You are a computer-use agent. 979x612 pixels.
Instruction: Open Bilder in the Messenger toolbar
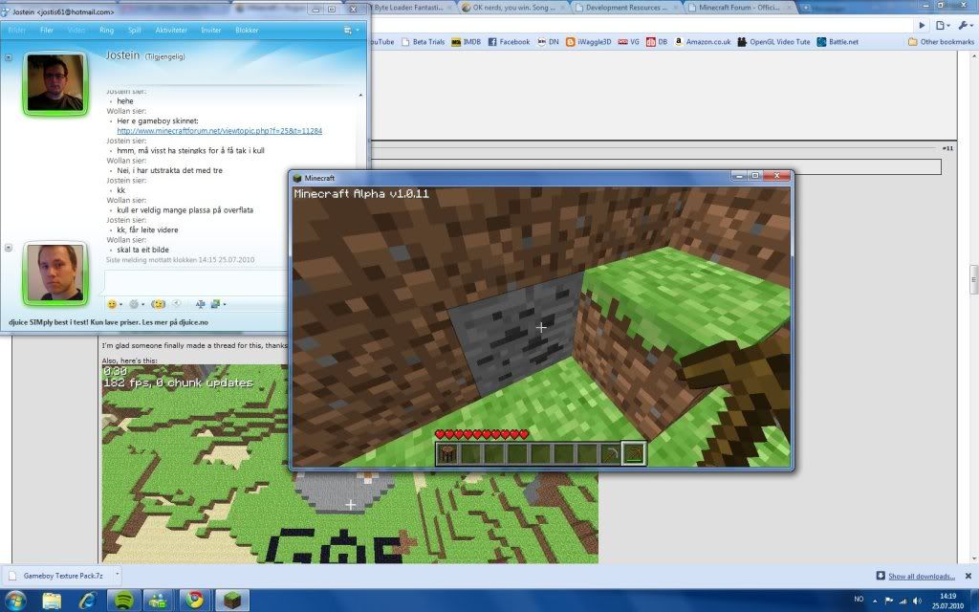coord(17,30)
